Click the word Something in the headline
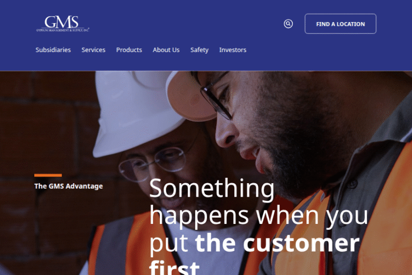This screenshot has height=275, width=412. tap(212, 189)
